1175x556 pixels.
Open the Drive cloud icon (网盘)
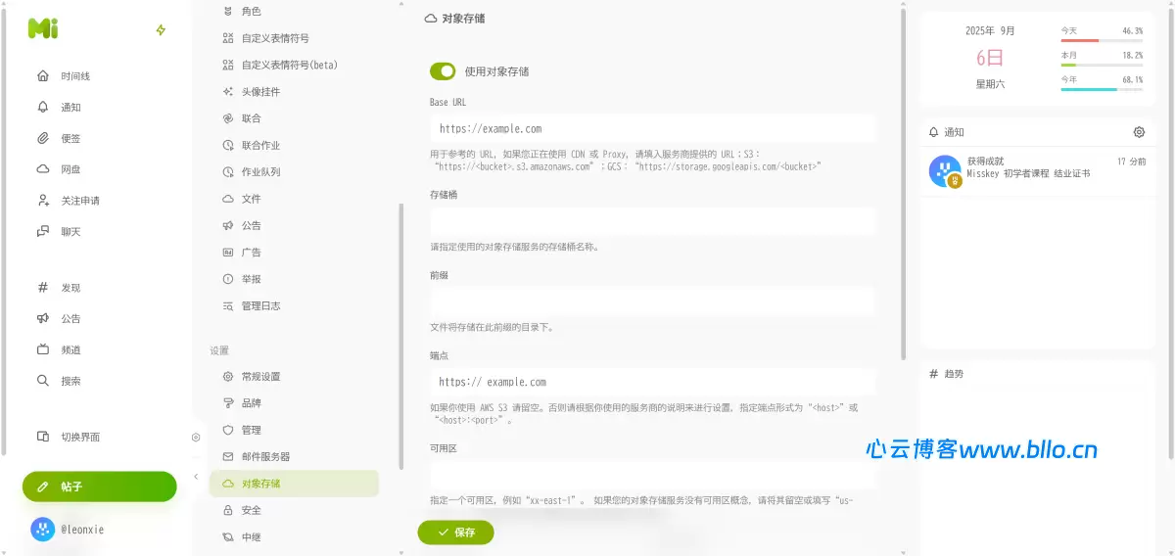43,169
